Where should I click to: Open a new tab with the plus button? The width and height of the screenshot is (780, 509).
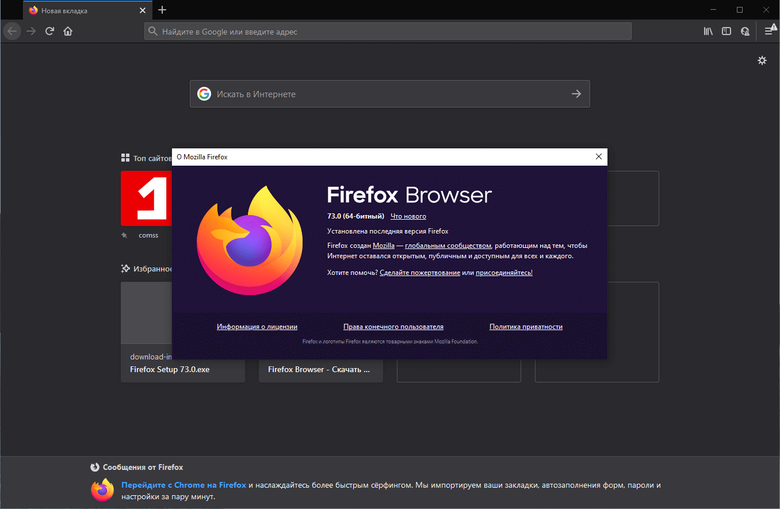tap(162, 10)
